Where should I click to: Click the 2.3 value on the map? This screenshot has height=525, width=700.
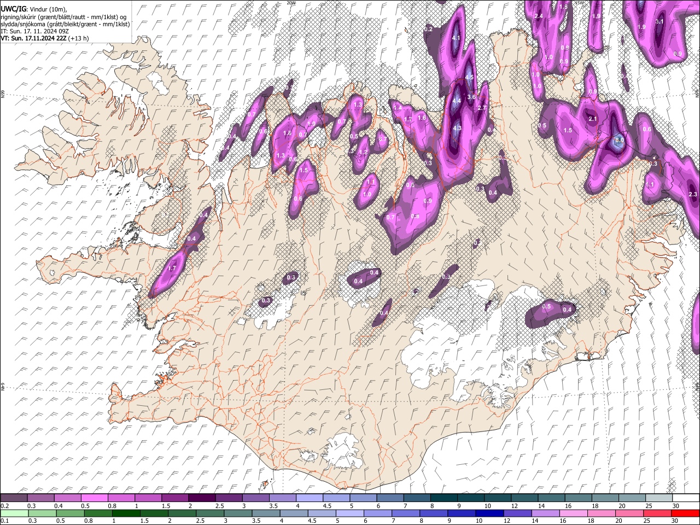click(693, 195)
